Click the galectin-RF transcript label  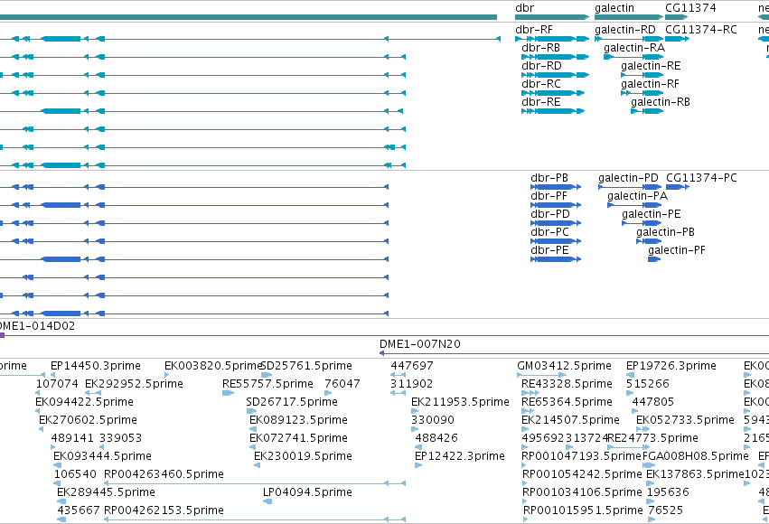click(x=650, y=84)
